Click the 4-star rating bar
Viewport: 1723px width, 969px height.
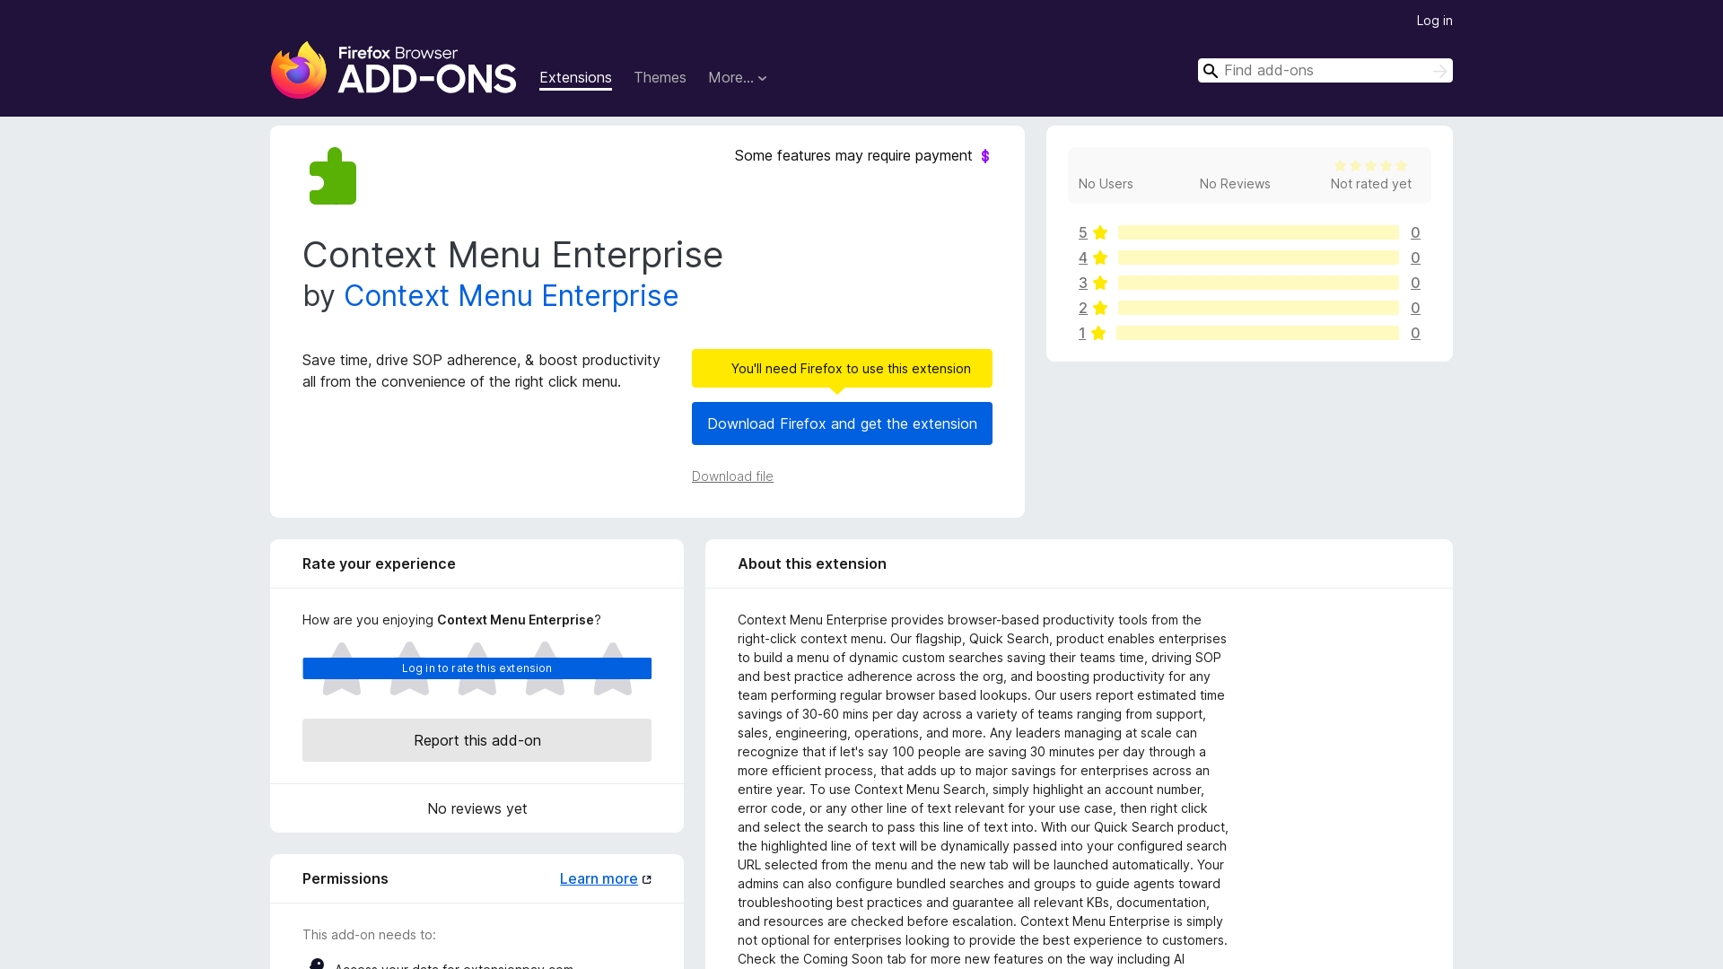tap(1258, 258)
